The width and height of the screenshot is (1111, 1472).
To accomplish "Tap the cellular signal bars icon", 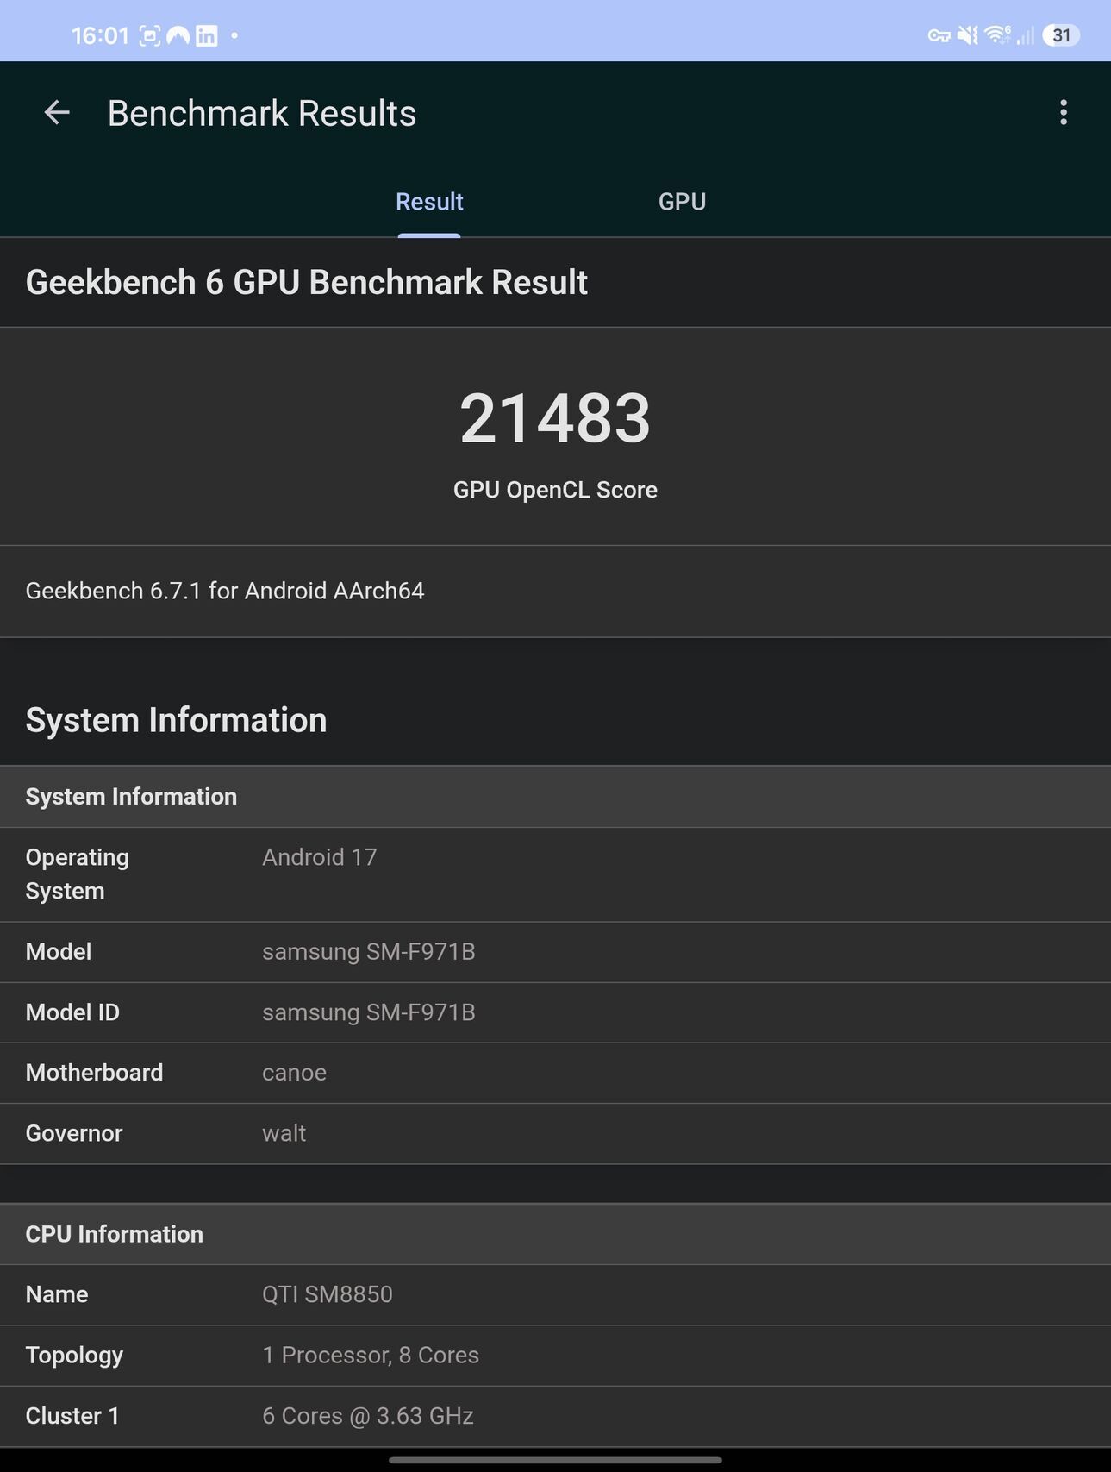I will [1025, 35].
